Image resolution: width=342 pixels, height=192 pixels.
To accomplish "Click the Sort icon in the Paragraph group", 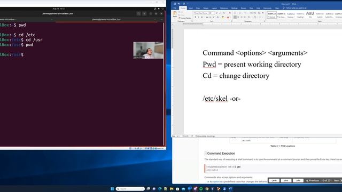I will click(x=259, y=13).
